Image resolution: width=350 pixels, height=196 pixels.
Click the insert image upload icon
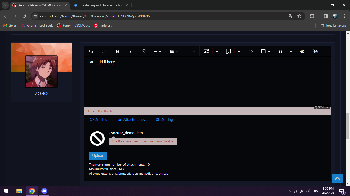[206, 51]
